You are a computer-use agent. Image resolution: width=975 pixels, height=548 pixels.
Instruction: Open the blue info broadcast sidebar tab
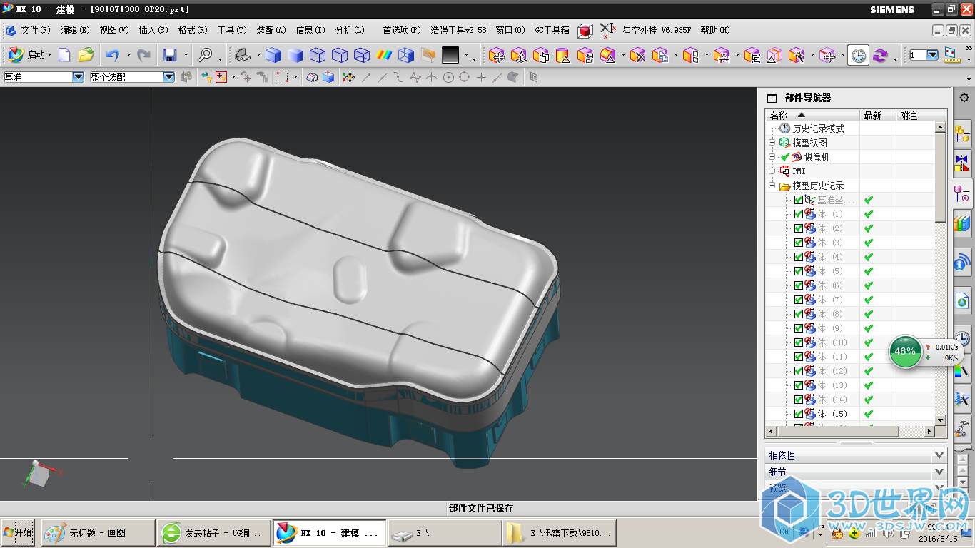(x=962, y=263)
